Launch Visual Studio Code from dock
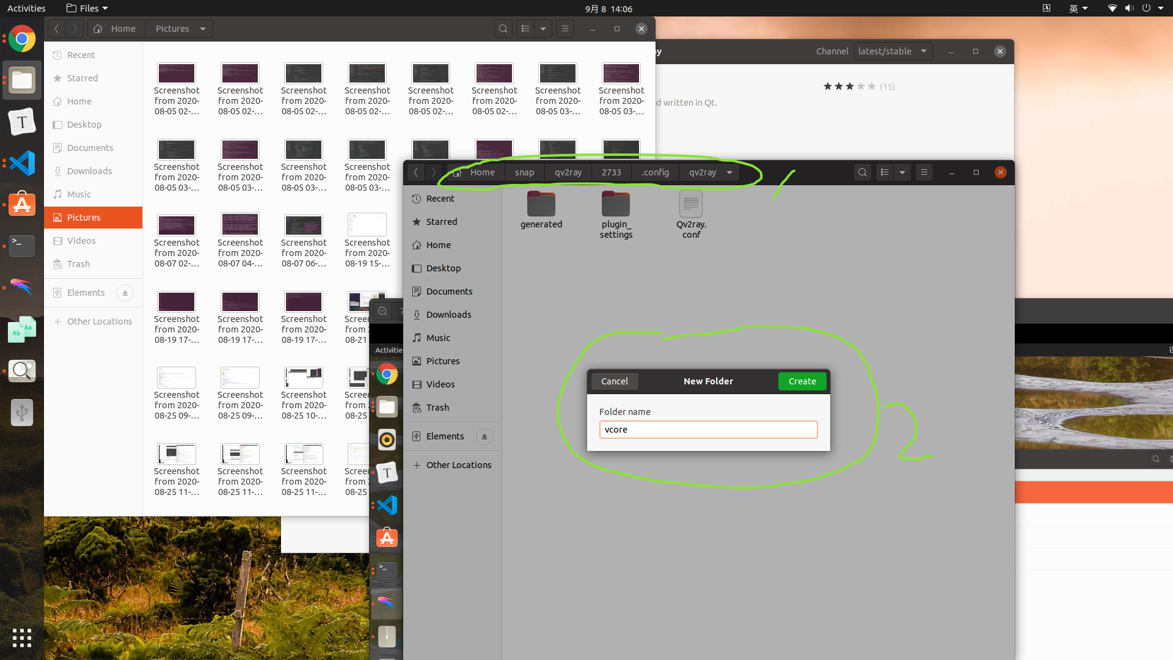This screenshot has height=660, width=1173. click(x=22, y=163)
